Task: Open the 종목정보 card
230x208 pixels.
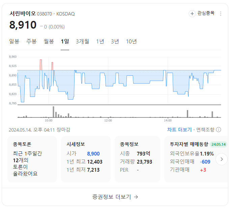Action: point(137,159)
